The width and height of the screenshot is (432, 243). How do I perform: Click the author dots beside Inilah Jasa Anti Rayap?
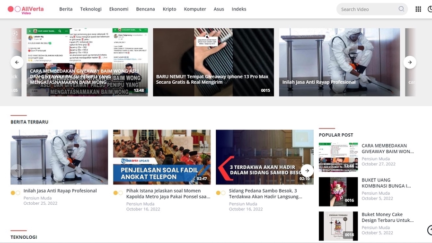pos(16,193)
